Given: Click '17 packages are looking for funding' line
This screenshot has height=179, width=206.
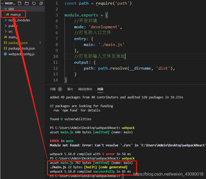Looking at the screenshot, I should tap(81, 106).
